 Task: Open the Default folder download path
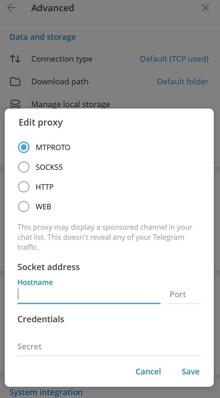(x=183, y=82)
